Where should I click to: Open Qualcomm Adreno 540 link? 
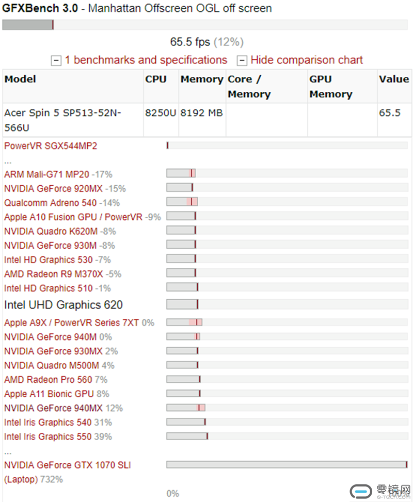click(50, 203)
